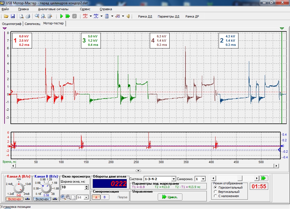
Task: Click the Open file folder icon
Action: pos(6,16)
